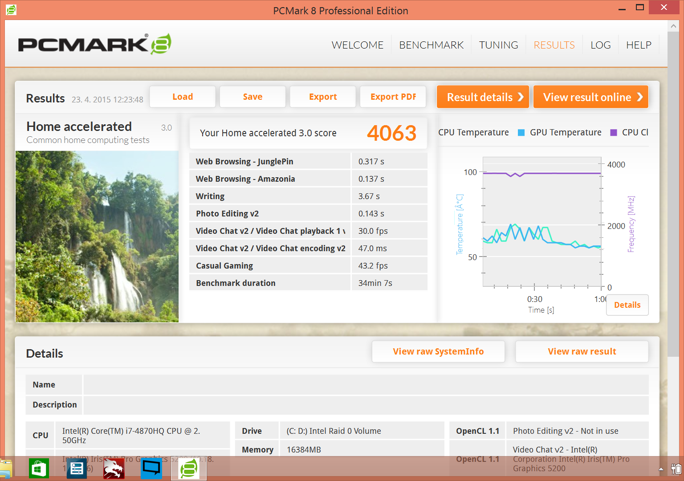Image resolution: width=684 pixels, height=481 pixels.
Task: Click the 16384MB memory value
Action: (304, 450)
